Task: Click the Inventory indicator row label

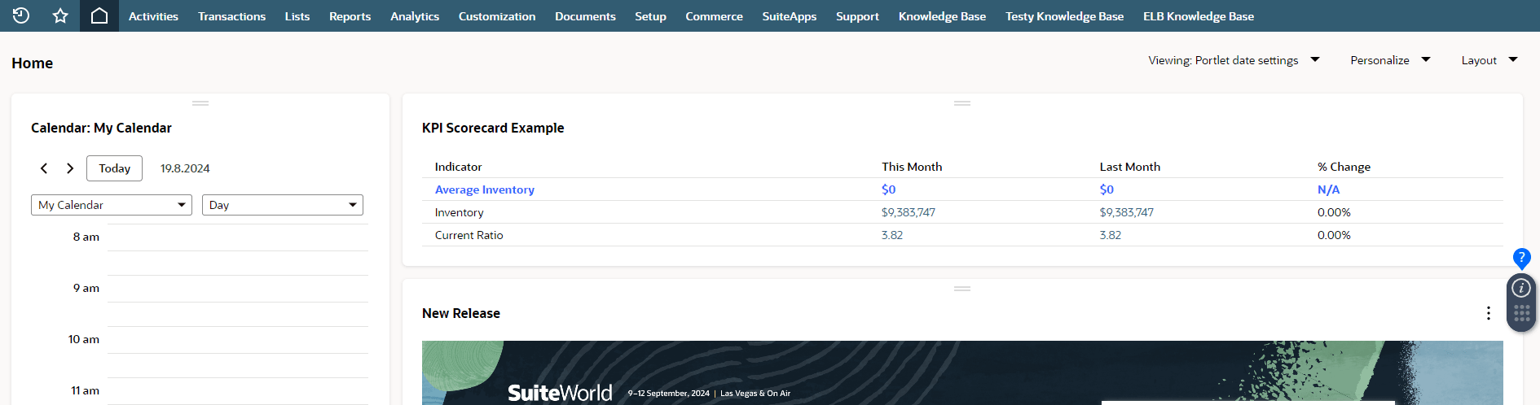Action: pos(459,212)
